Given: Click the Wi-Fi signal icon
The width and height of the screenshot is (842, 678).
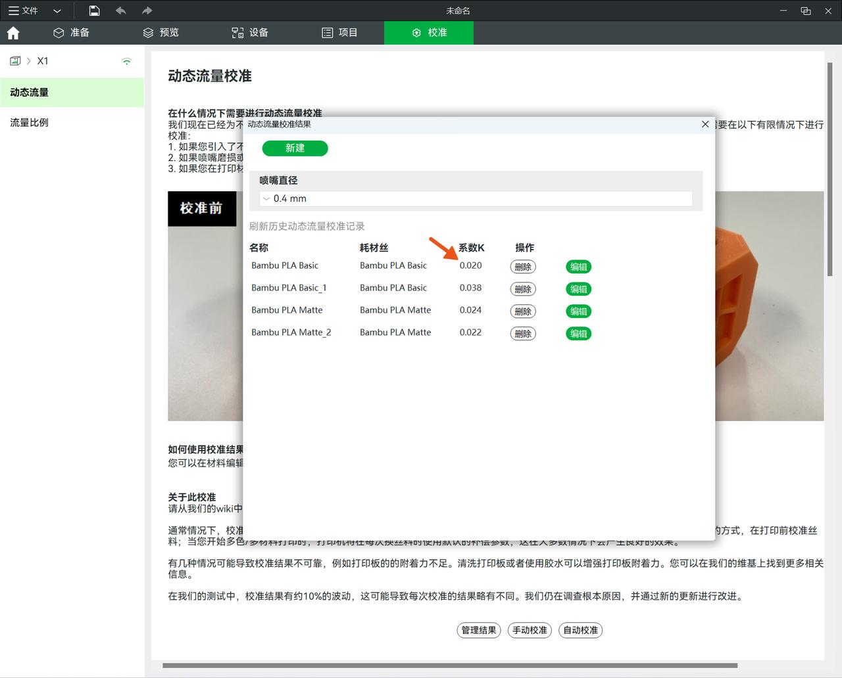Looking at the screenshot, I should (x=127, y=61).
